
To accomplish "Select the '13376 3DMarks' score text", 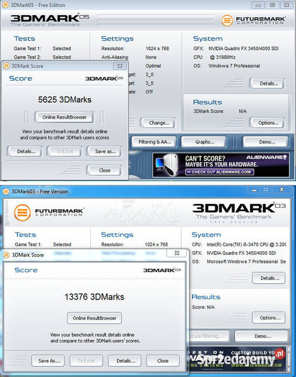I will pos(94,297).
